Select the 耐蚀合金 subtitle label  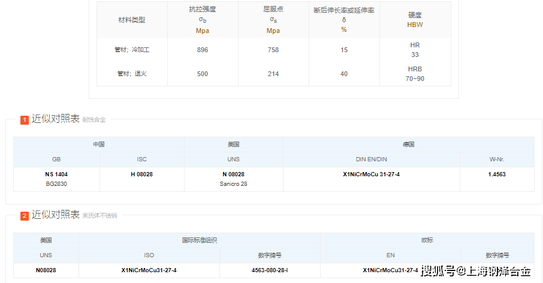coord(93,120)
